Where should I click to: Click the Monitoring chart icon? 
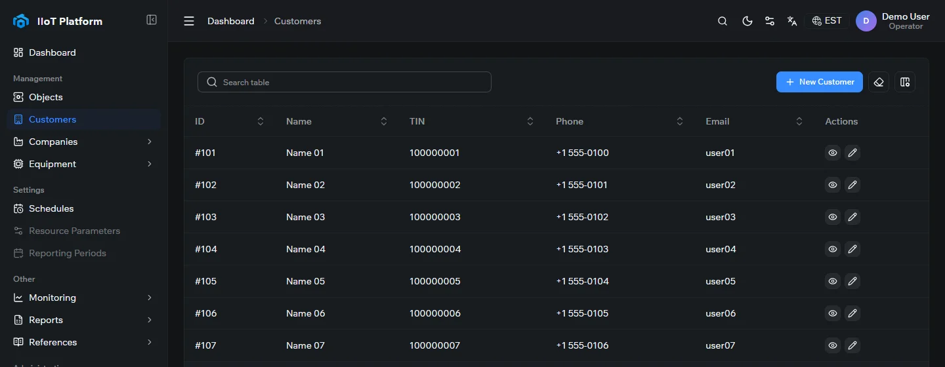[18, 298]
